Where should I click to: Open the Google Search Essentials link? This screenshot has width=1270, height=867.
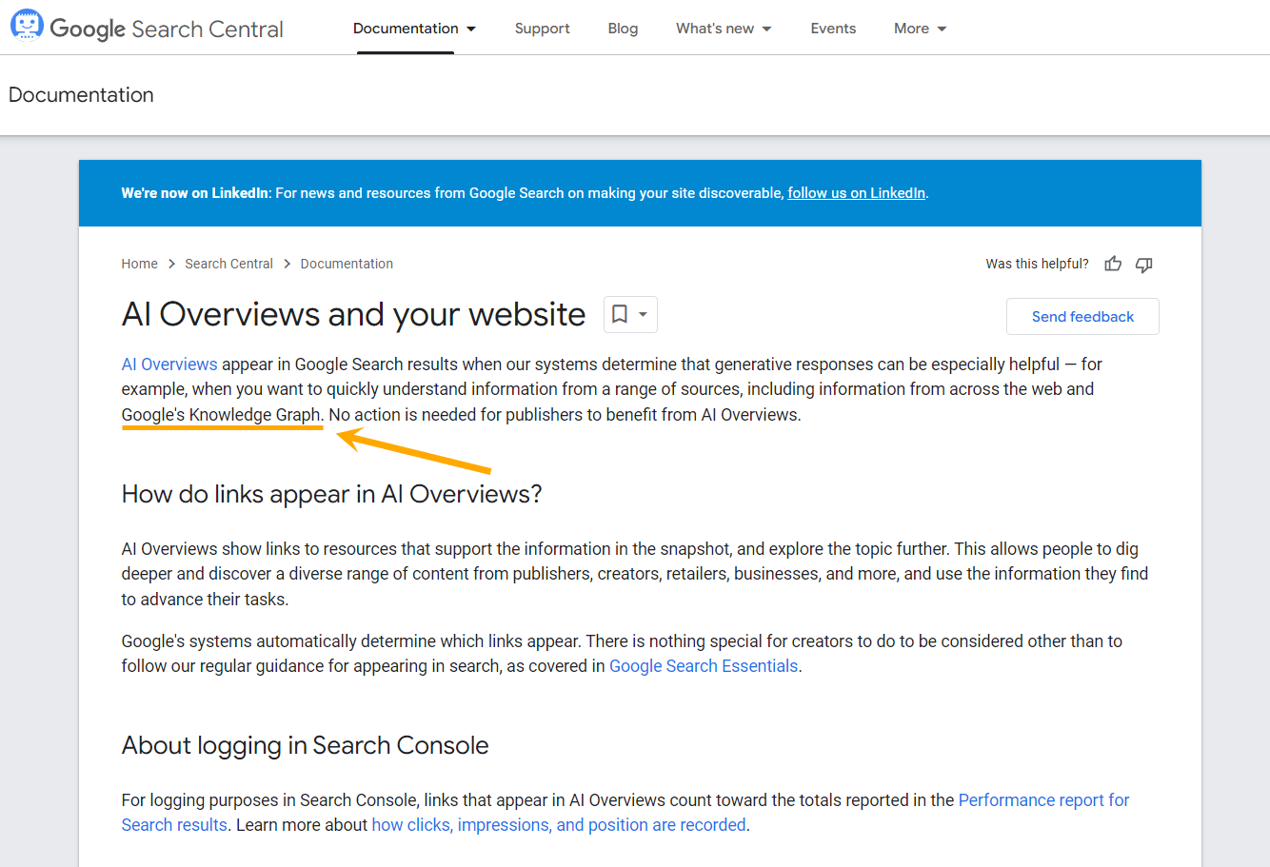(703, 665)
